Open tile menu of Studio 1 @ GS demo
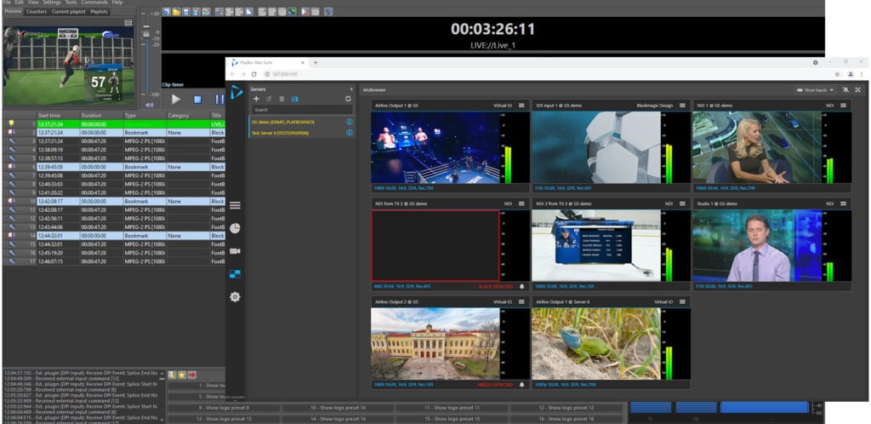Viewport: 871px width, 424px height. [843, 204]
